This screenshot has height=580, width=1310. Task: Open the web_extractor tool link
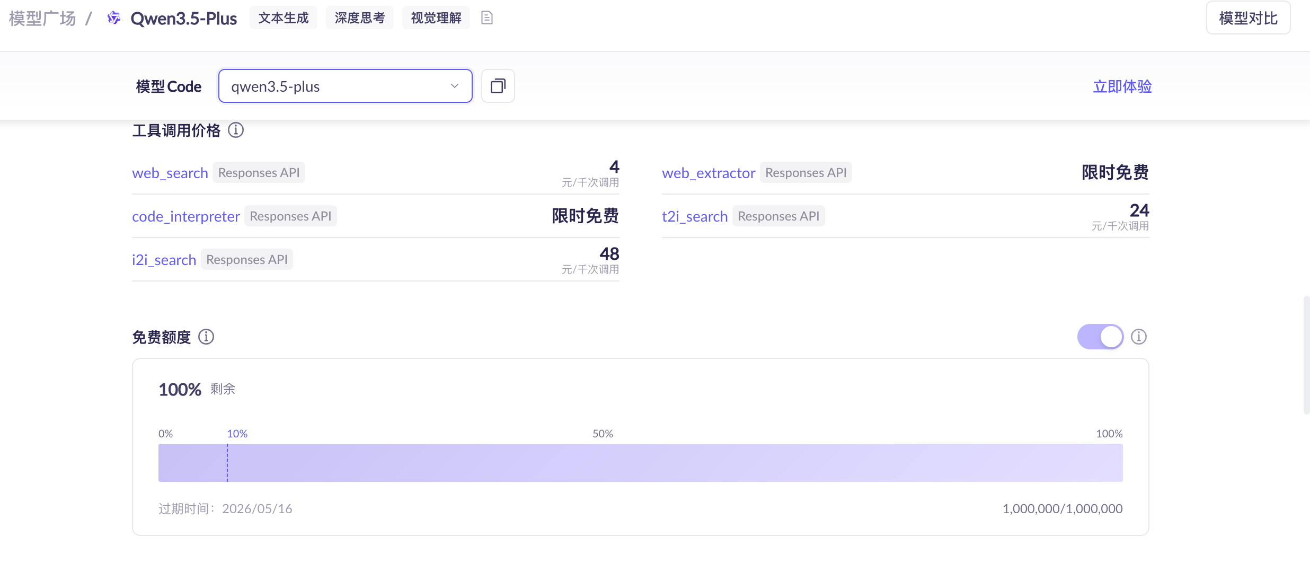708,173
